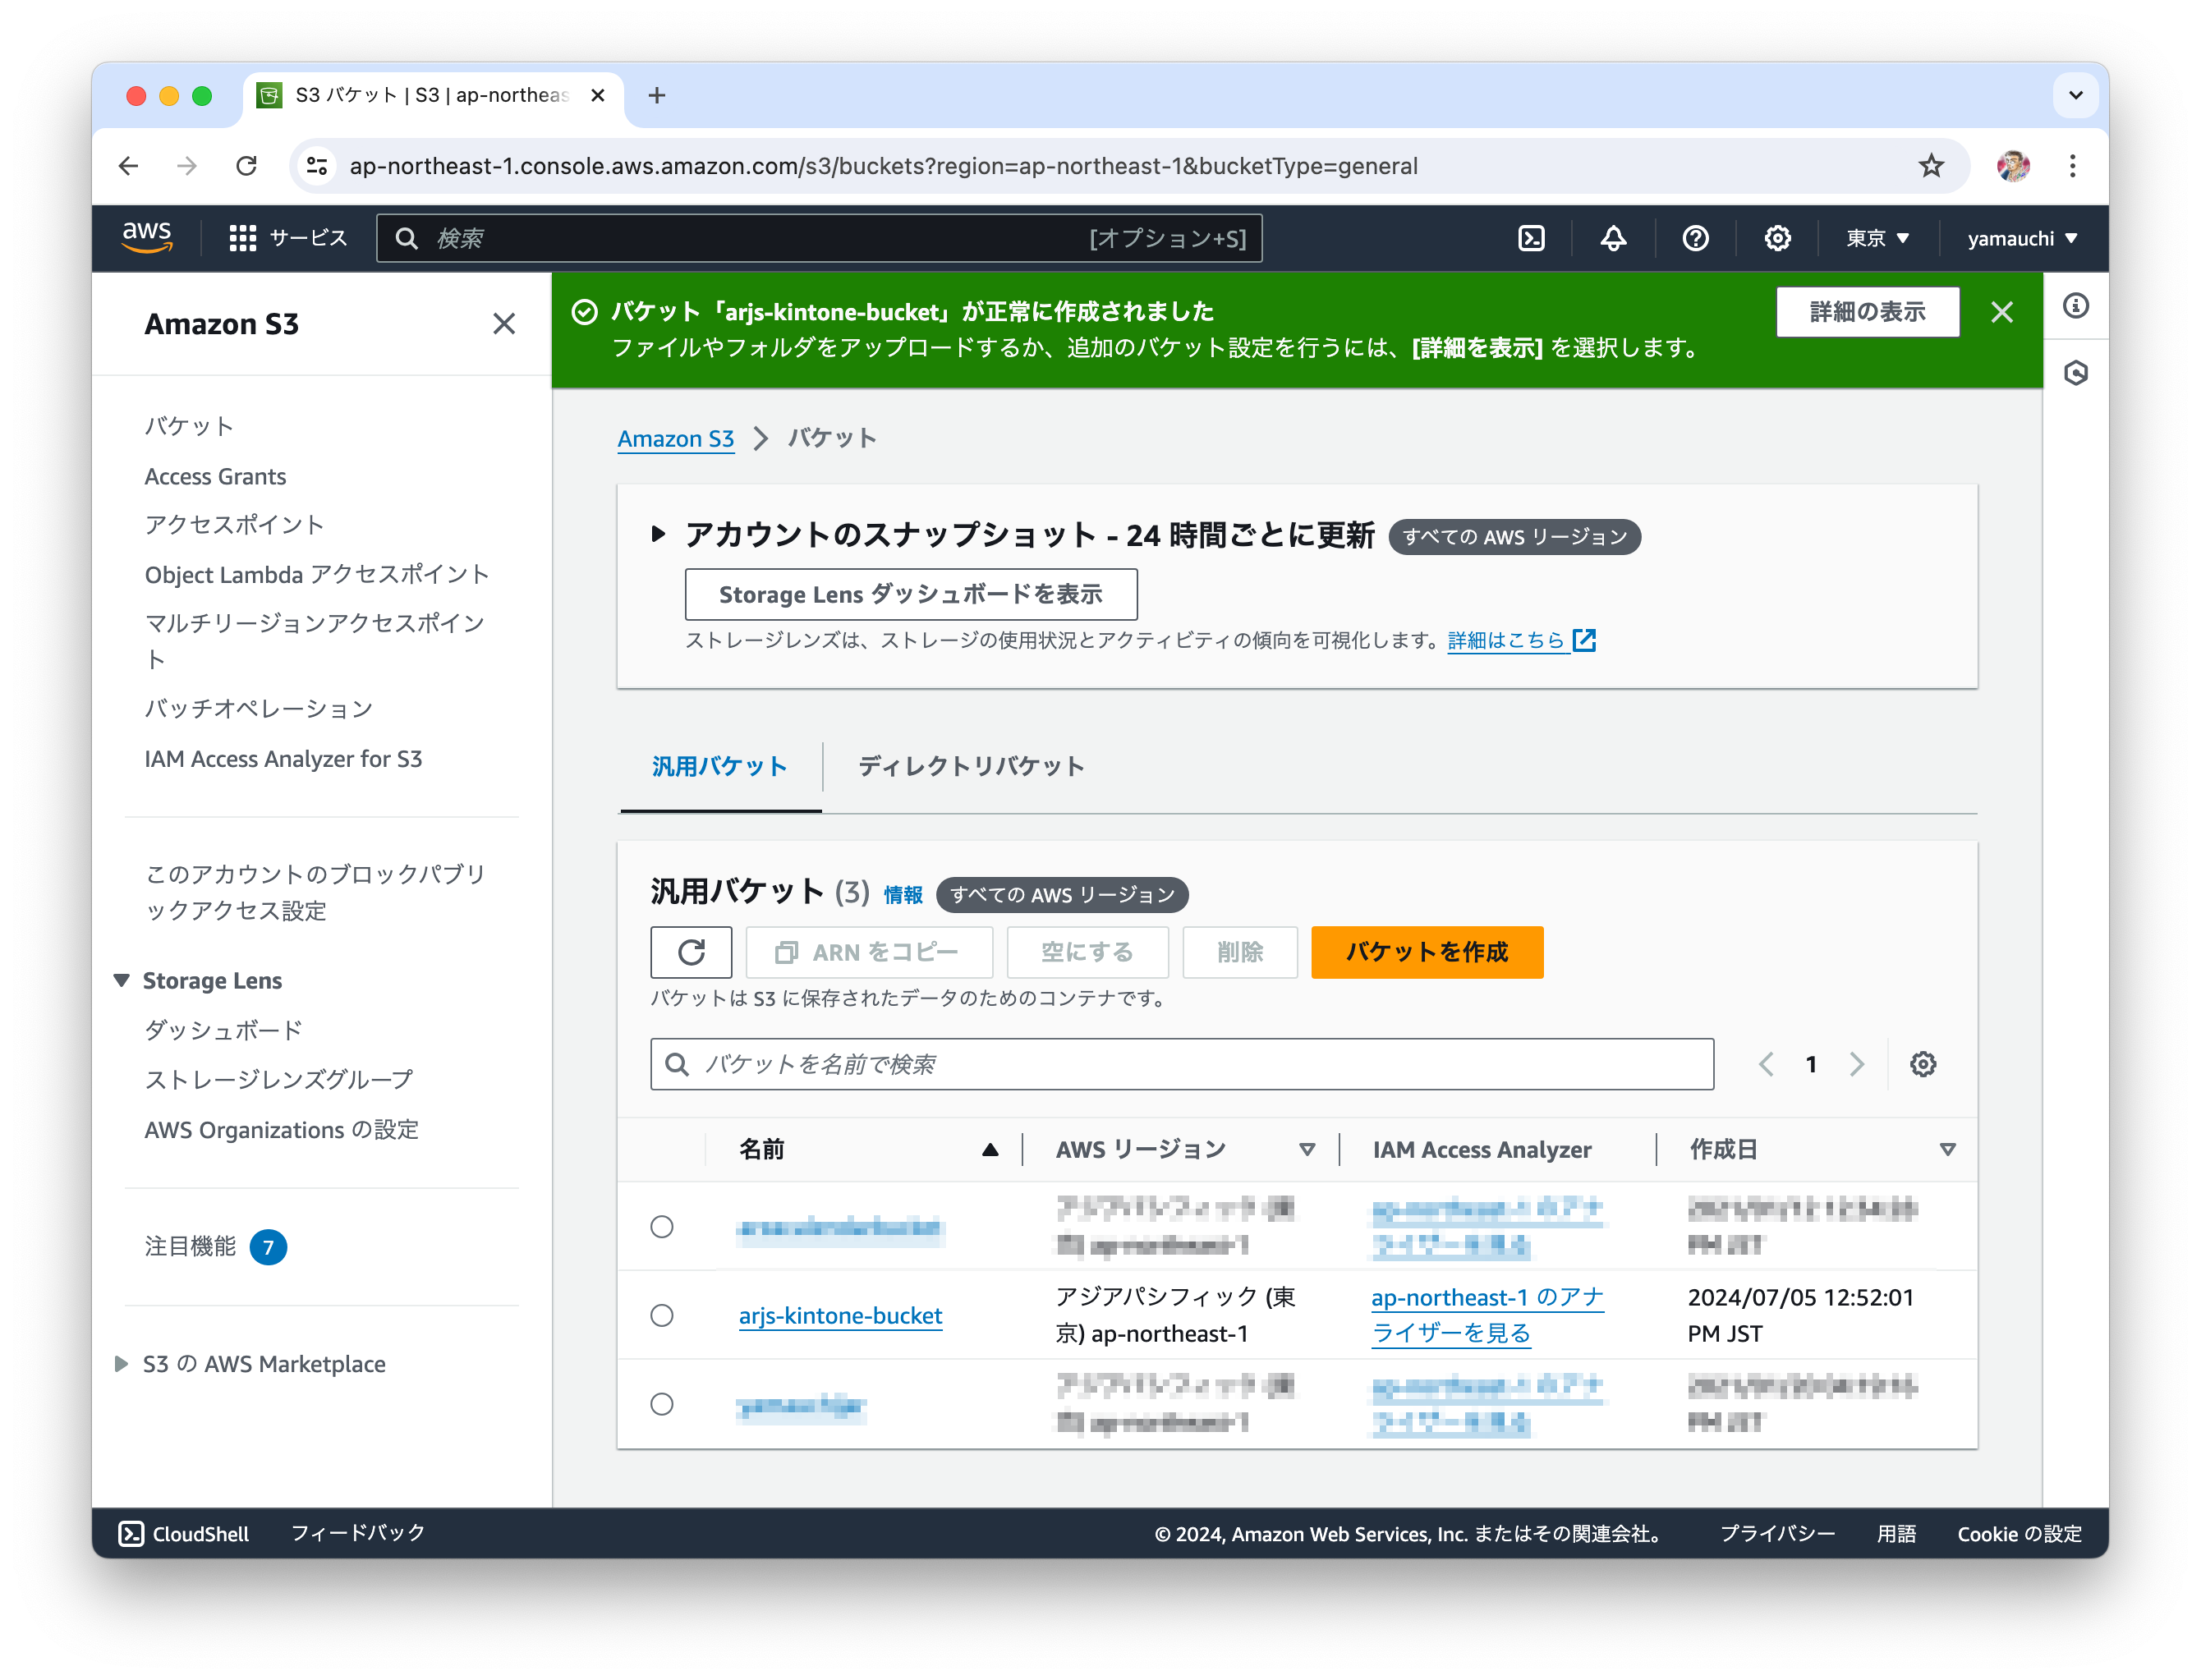Viewport: 2201px width, 1680px height.
Task: Open アクセスポイント in the sidebar
Action: pyautogui.click(x=234, y=525)
